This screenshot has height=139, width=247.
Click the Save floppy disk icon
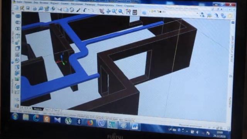point(28,8)
